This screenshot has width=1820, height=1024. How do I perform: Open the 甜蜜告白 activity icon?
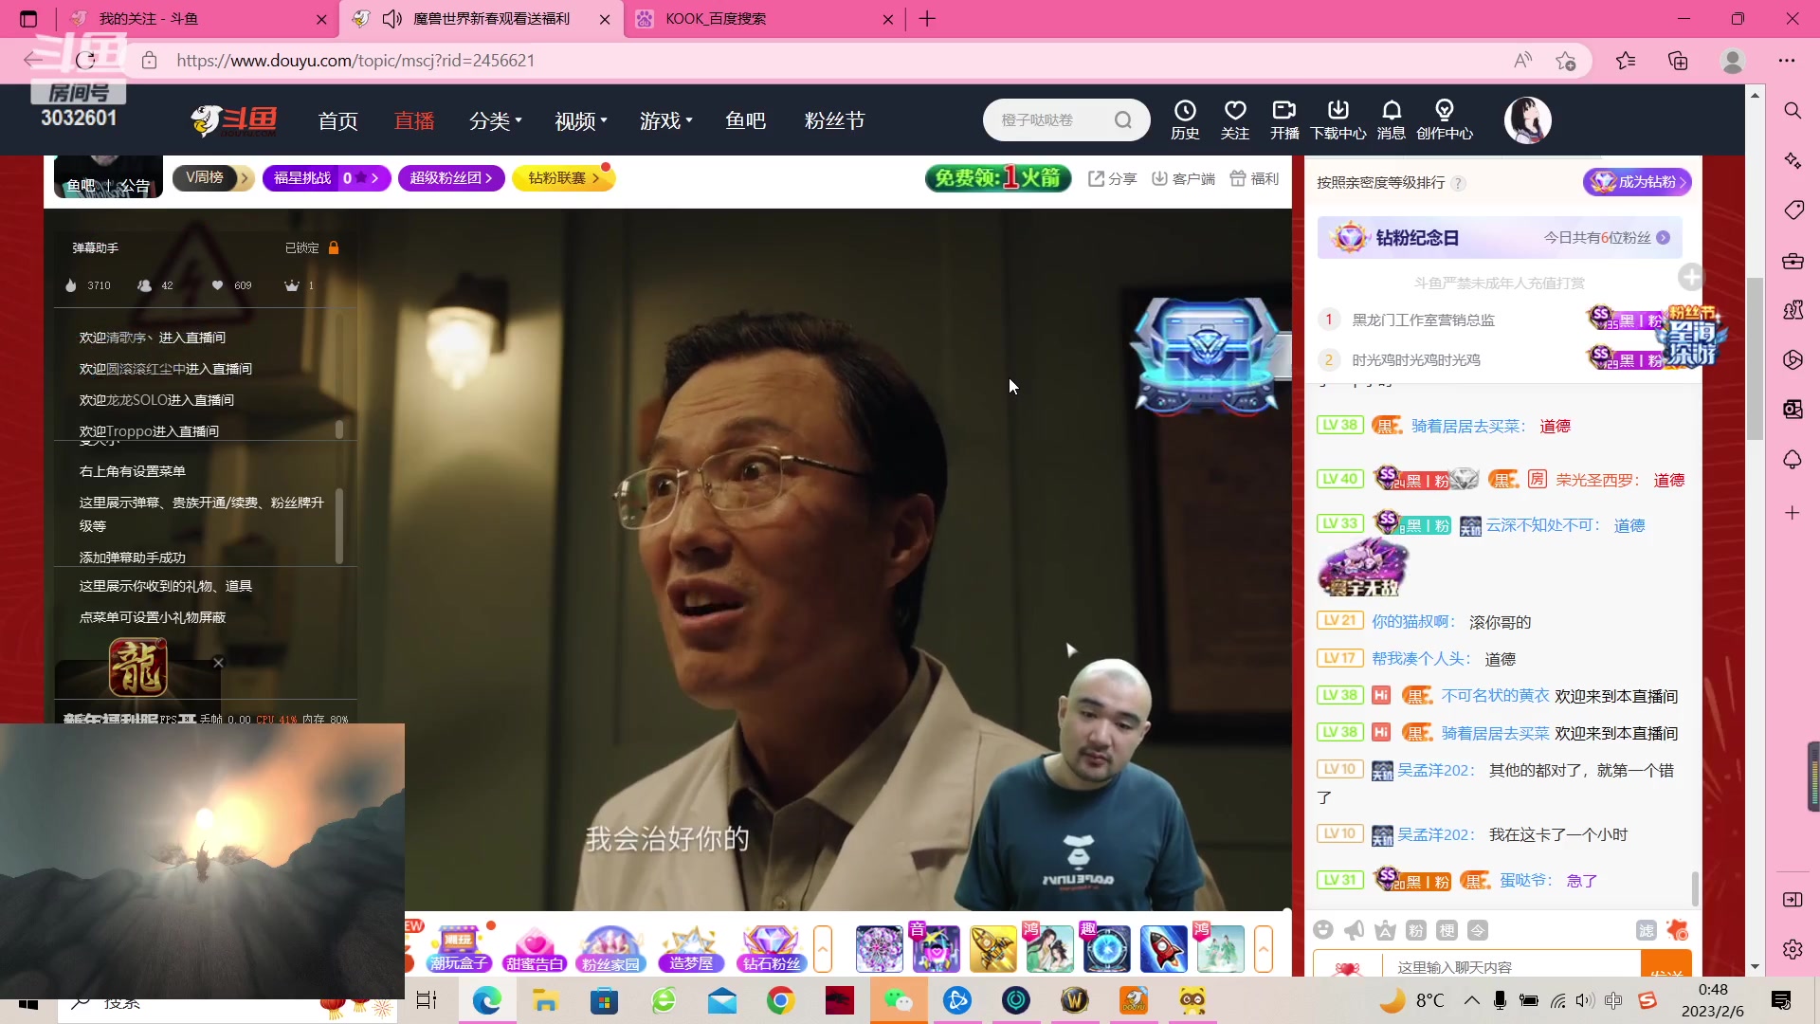pos(535,949)
